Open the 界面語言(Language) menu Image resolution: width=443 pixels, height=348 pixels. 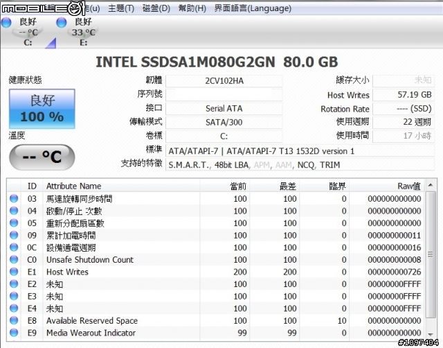253,8
